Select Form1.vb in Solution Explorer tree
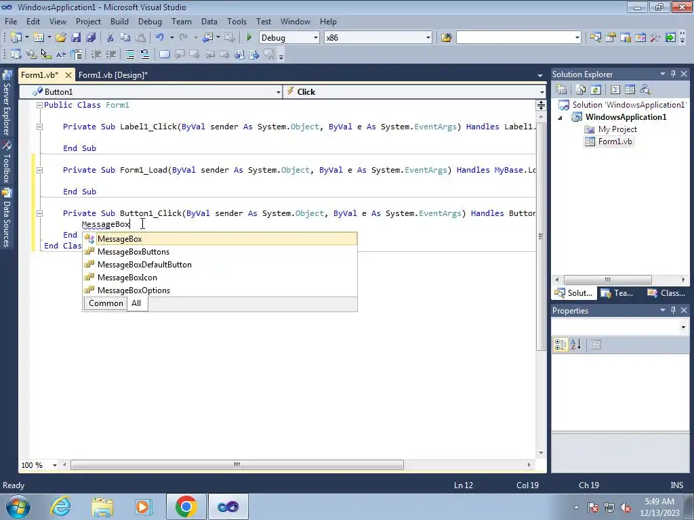694x520 pixels. (614, 142)
